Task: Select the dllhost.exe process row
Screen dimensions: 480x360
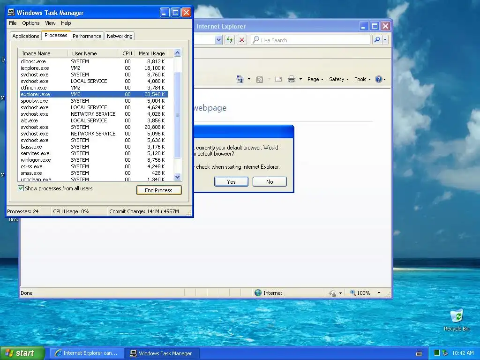Action: (94, 61)
